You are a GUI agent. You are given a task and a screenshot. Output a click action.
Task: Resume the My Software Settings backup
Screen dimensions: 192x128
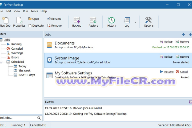coord(169,72)
